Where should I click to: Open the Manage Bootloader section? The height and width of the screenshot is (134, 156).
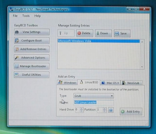(32, 66)
